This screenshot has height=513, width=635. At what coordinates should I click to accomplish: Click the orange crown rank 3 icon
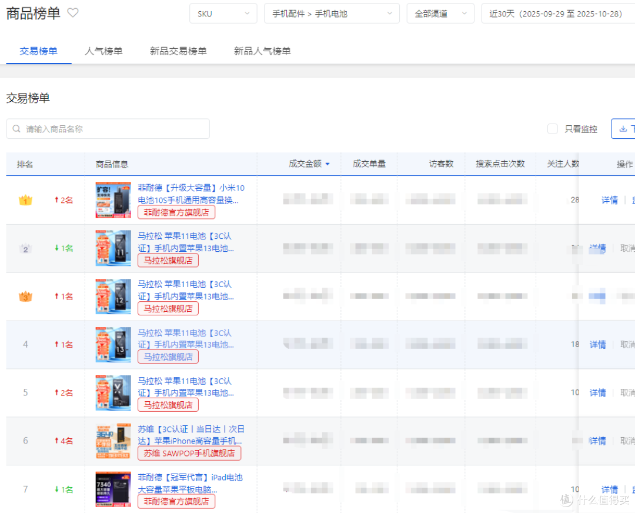(x=25, y=297)
